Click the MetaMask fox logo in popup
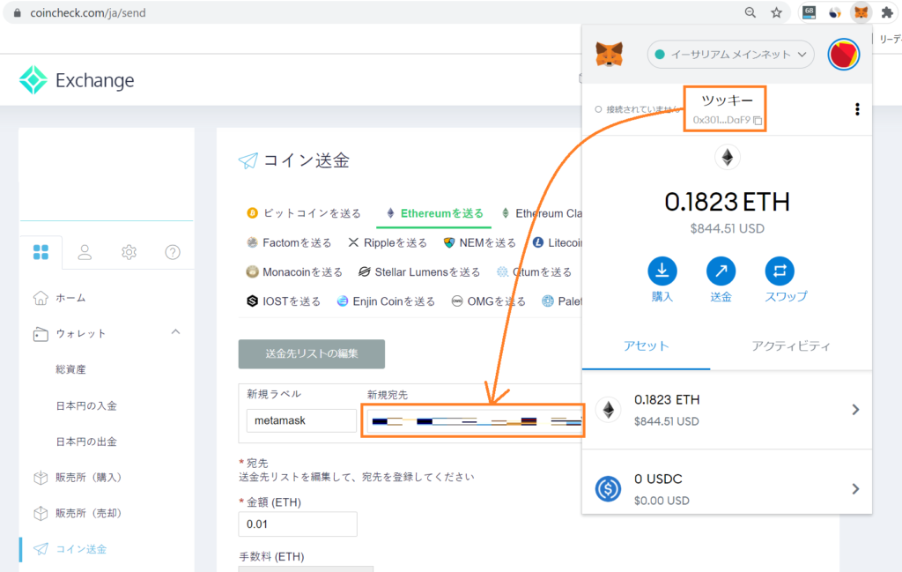Screen dimensions: 902x572 point(610,55)
